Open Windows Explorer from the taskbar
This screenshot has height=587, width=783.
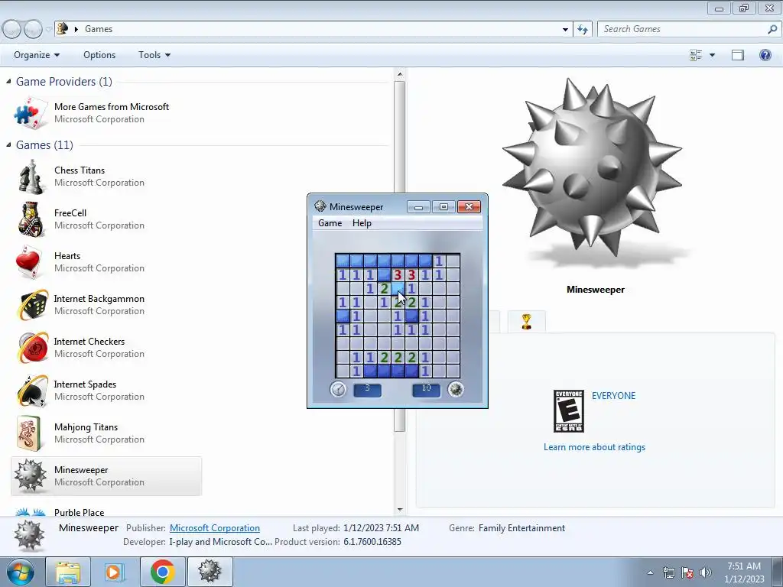click(68, 572)
